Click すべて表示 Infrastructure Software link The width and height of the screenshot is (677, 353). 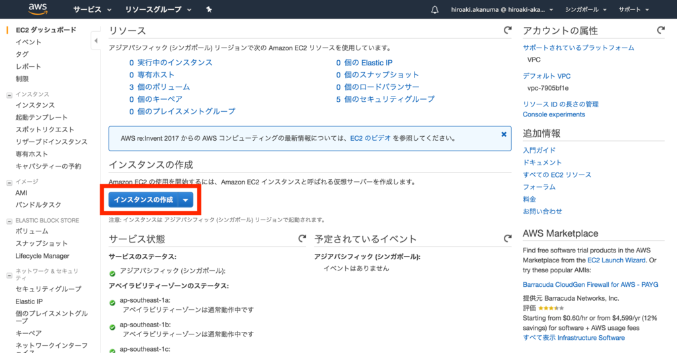pyautogui.click(x=573, y=337)
